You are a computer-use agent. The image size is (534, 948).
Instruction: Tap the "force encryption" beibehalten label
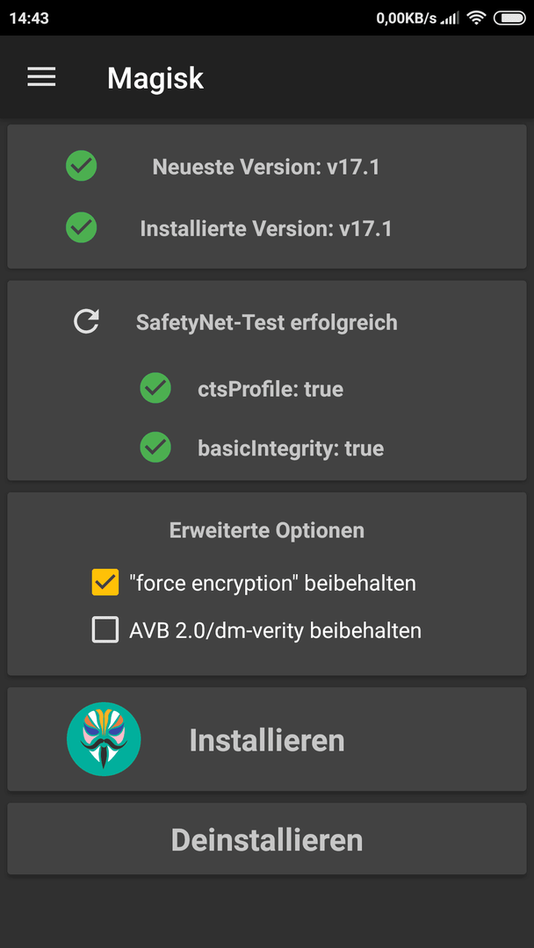pos(273,584)
